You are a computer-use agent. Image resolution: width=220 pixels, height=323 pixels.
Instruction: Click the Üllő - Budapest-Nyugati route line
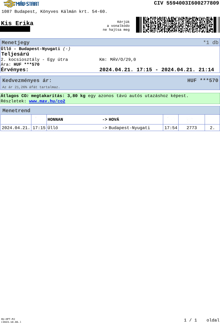(x=36, y=49)
